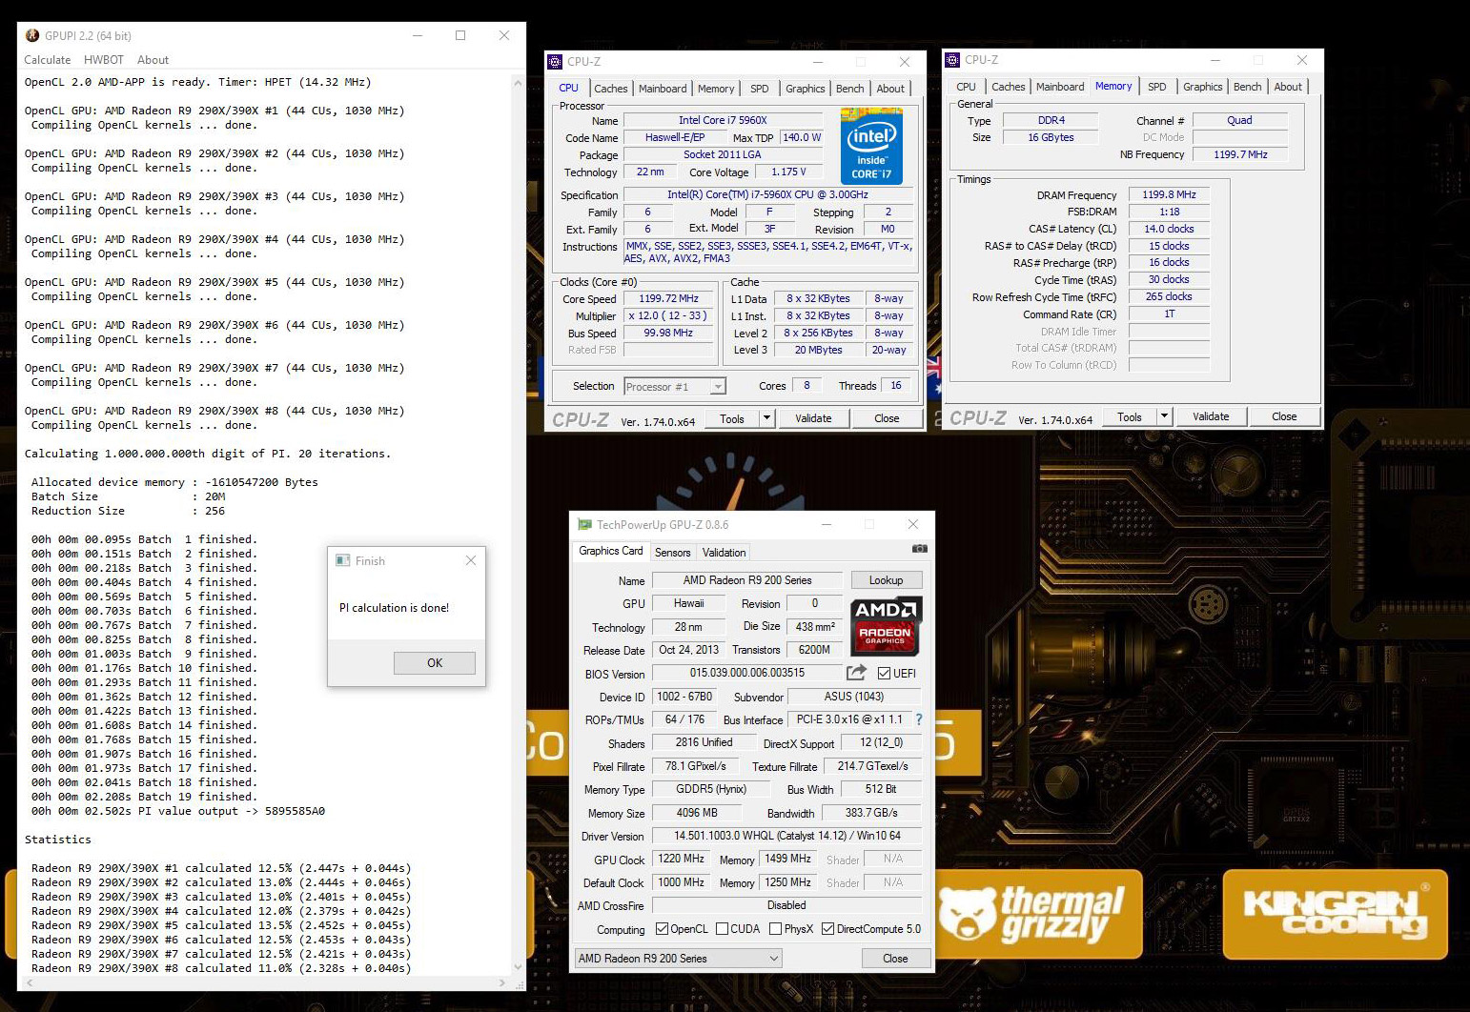The image size is (1470, 1012).
Task: Click the Device ID 1002 - 67B0 field
Action: [684, 697]
